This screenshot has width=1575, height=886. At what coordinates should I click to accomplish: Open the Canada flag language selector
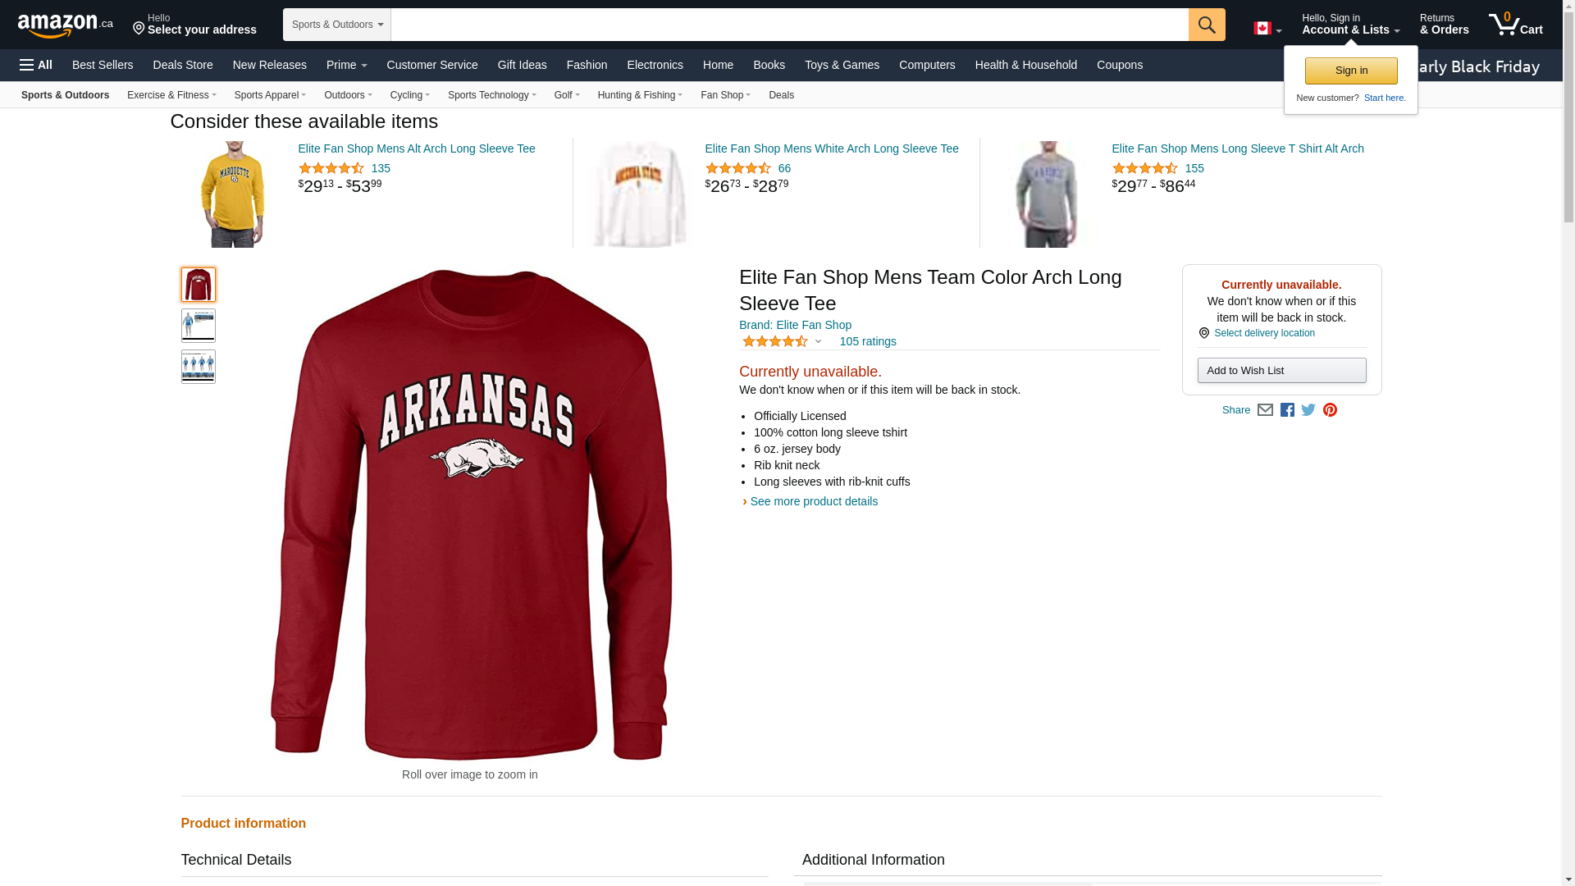[x=1267, y=29]
